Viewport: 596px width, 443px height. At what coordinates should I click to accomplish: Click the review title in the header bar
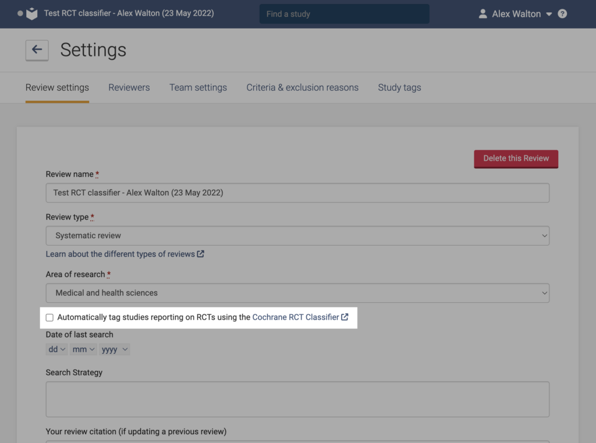pos(129,13)
